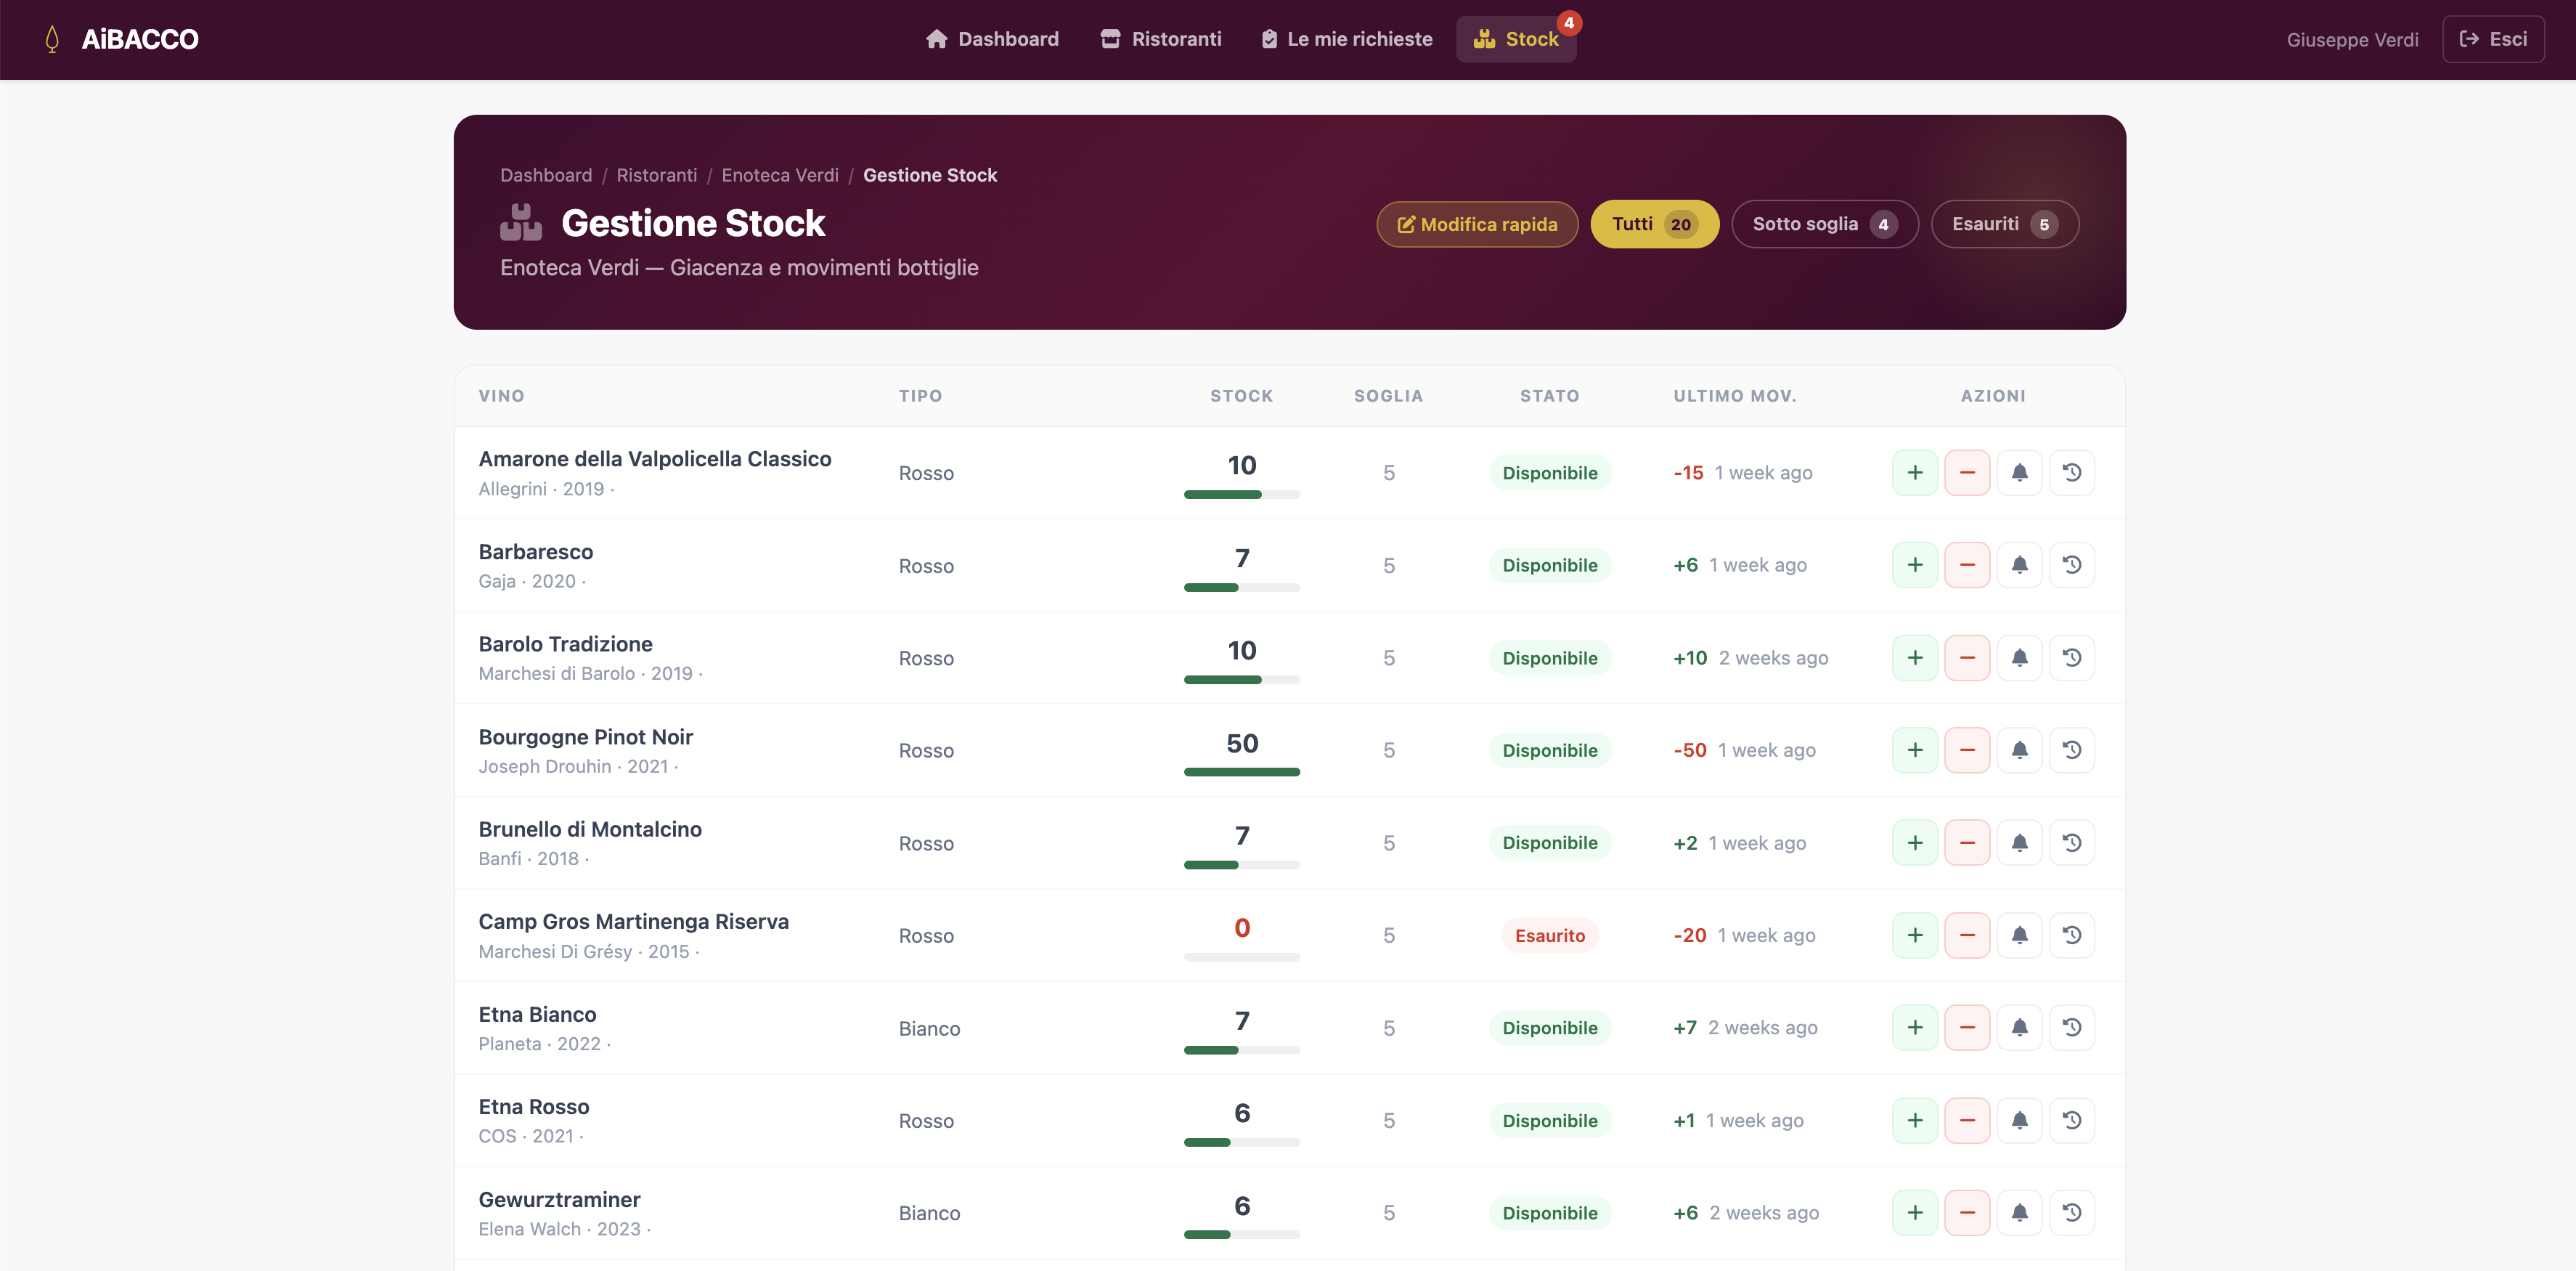Add stock to Brunello di Montalcino

coord(1915,843)
